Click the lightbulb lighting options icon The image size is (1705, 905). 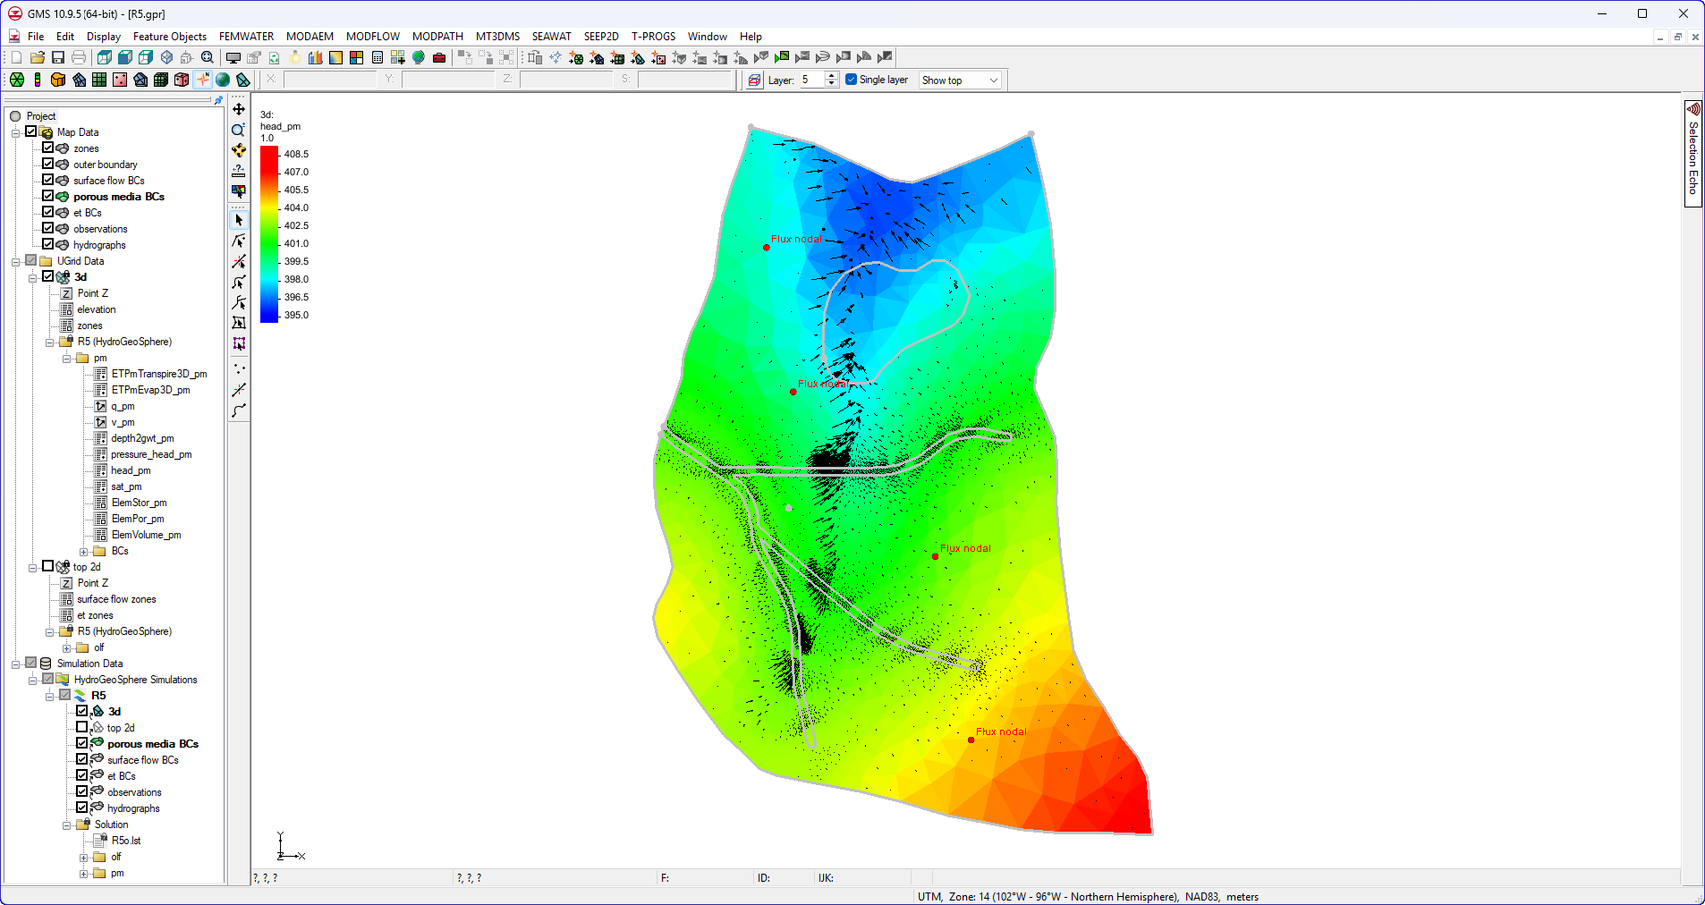click(x=295, y=57)
